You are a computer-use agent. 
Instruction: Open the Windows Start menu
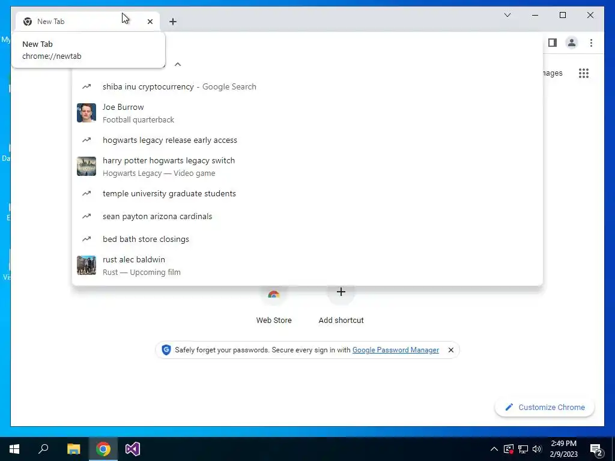point(14,449)
